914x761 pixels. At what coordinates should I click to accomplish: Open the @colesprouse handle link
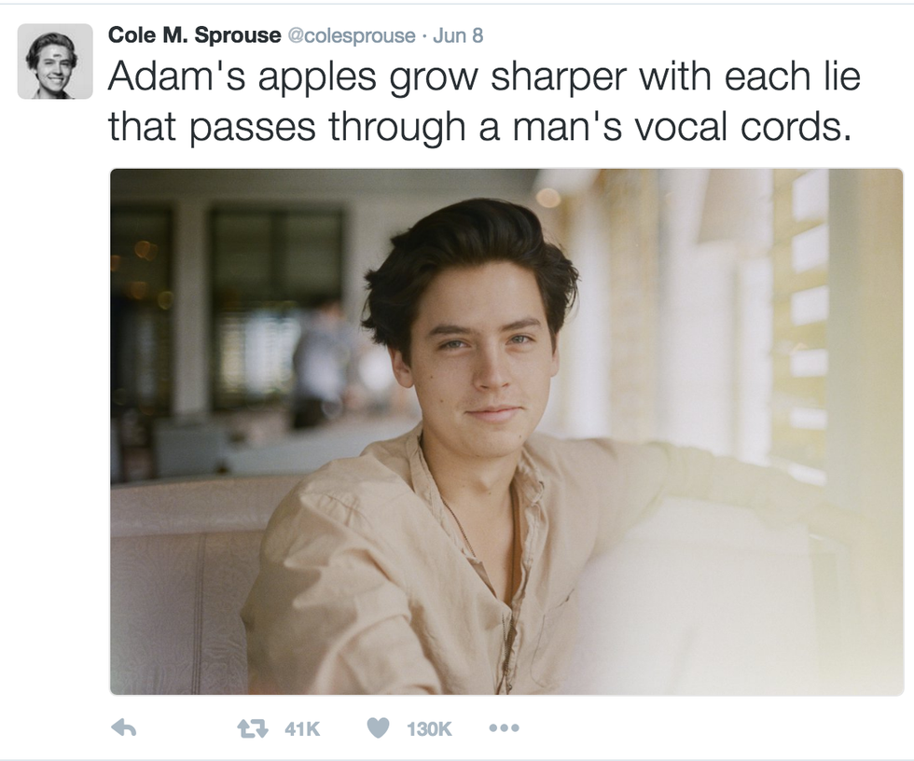click(x=352, y=35)
